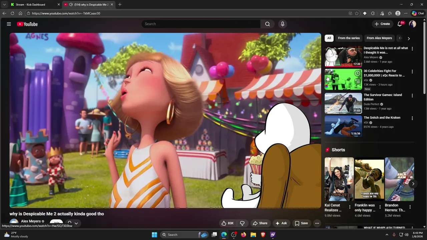Select the From Alex Meyers chip
The image size is (427, 240).
point(379,38)
